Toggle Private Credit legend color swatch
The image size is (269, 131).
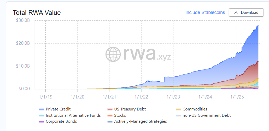[x=41, y=109]
